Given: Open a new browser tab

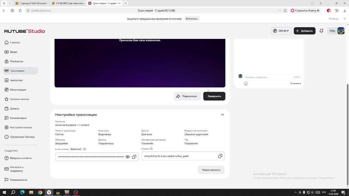Looking at the screenshot, I should [126, 3].
